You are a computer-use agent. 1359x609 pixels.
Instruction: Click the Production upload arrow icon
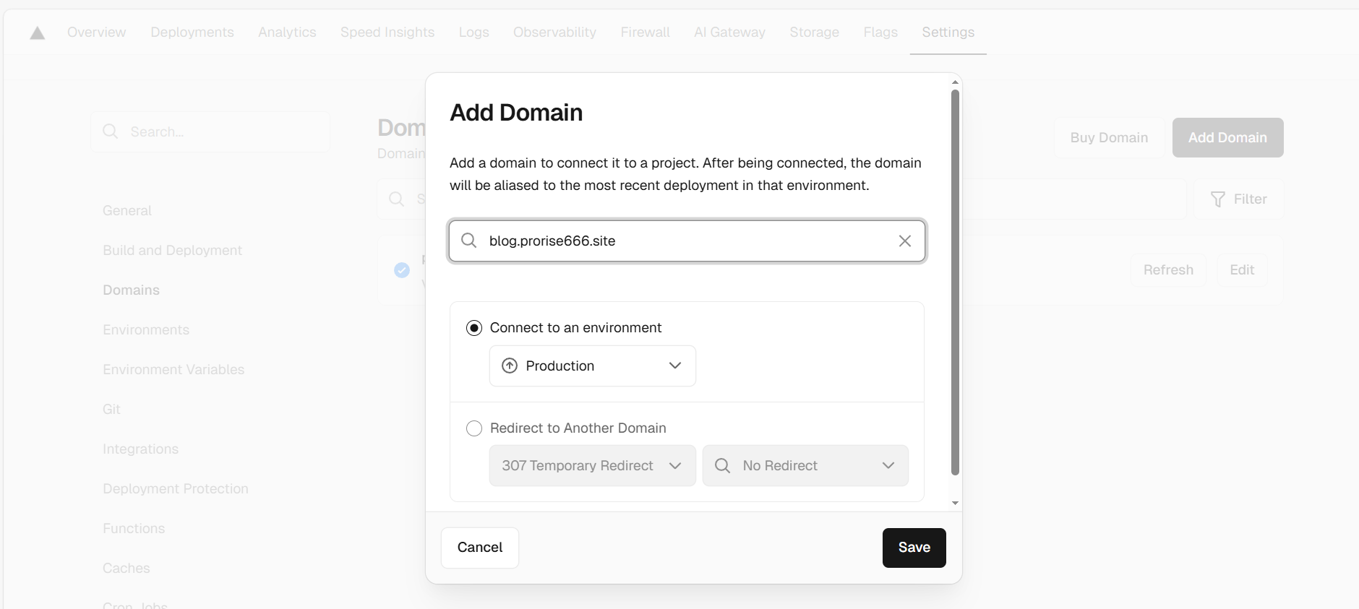tap(510, 366)
